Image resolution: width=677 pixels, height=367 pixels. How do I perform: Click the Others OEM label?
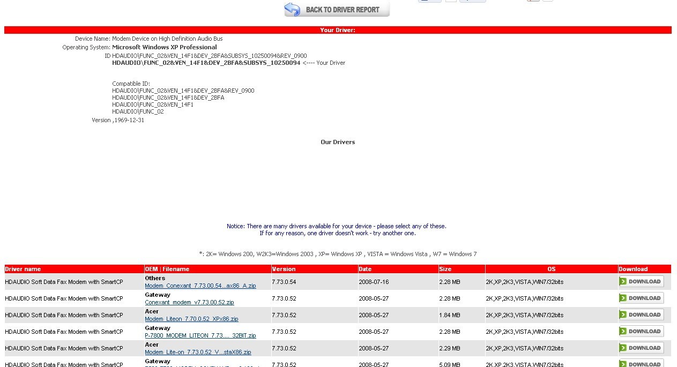tap(155, 278)
